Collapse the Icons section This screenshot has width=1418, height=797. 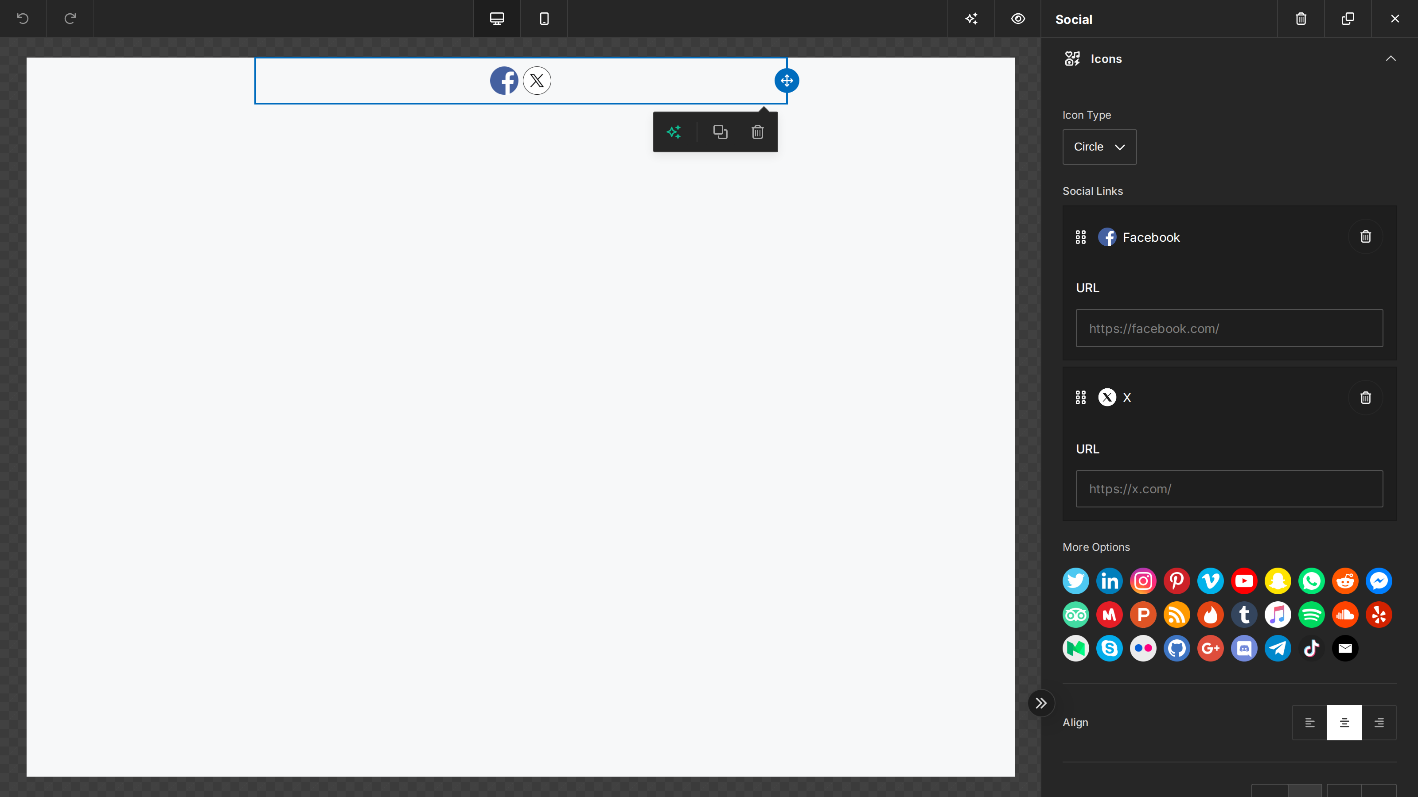click(x=1391, y=58)
